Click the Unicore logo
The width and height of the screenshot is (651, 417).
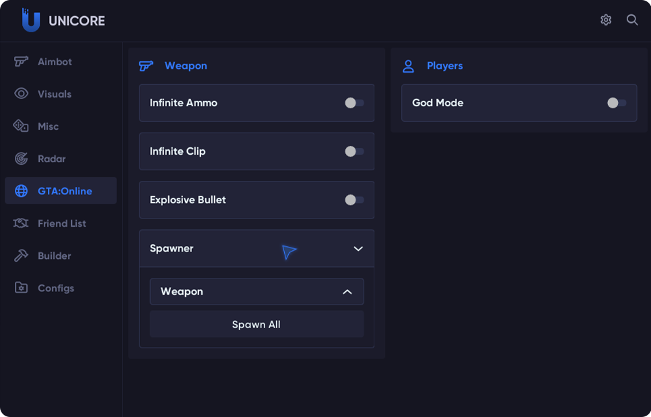pyautogui.click(x=63, y=20)
